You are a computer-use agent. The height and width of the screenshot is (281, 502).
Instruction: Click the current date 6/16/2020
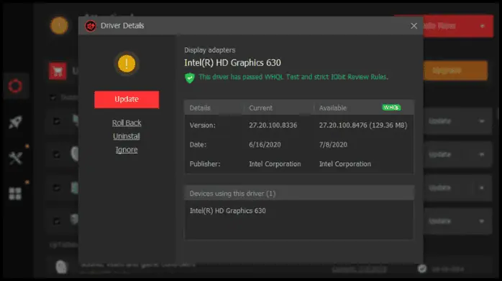(x=265, y=145)
